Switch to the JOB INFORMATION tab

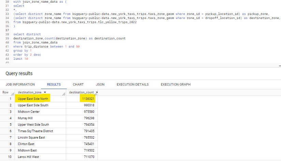point(18,84)
